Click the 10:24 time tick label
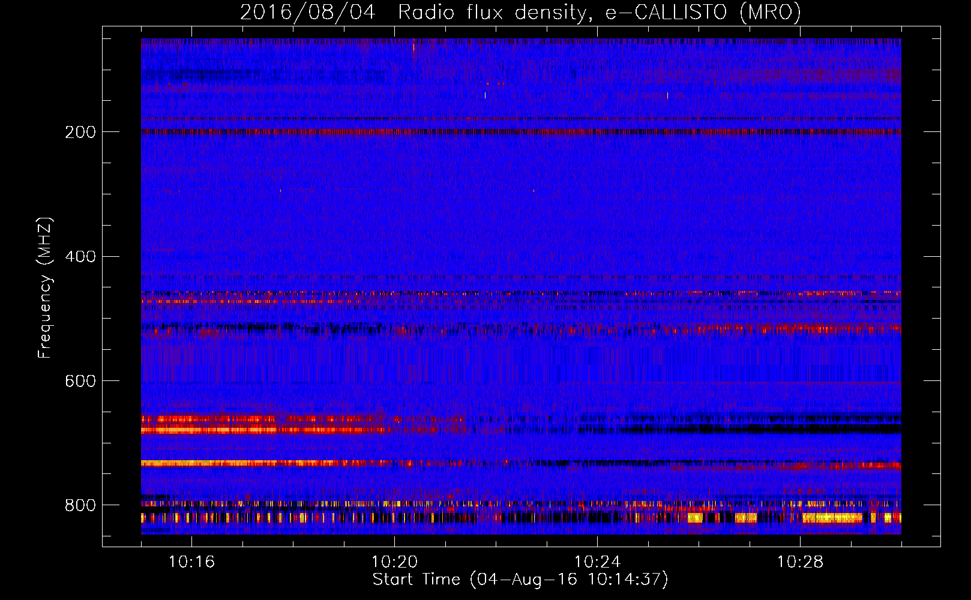971x600 pixels. click(x=597, y=562)
